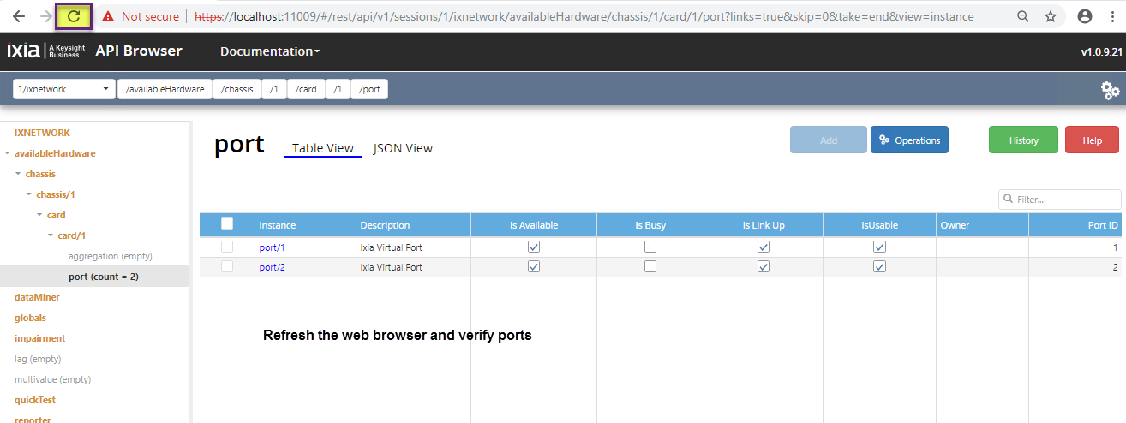1126x423 pixels.
Task: Click the Not secure warning icon
Action: coord(108,16)
